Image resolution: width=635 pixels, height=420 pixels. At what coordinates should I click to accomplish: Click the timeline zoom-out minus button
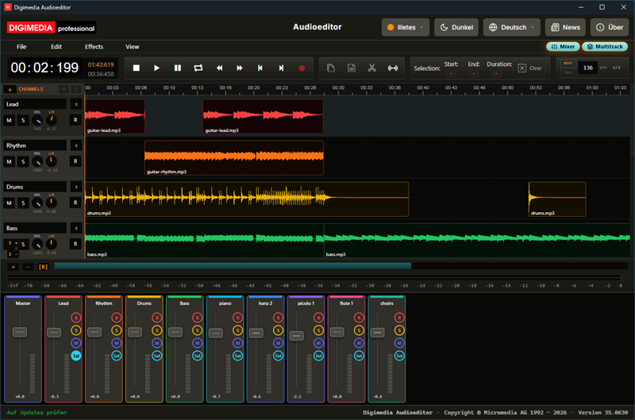click(x=28, y=267)
